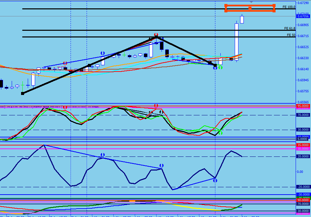Click the red arrow above the early consolidation candles
Viewport: 311px width, 217px height.
[65, 63]
